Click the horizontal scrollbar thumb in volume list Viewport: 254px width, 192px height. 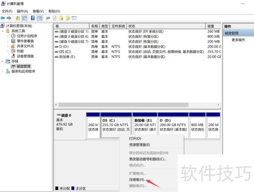point(123,105)
